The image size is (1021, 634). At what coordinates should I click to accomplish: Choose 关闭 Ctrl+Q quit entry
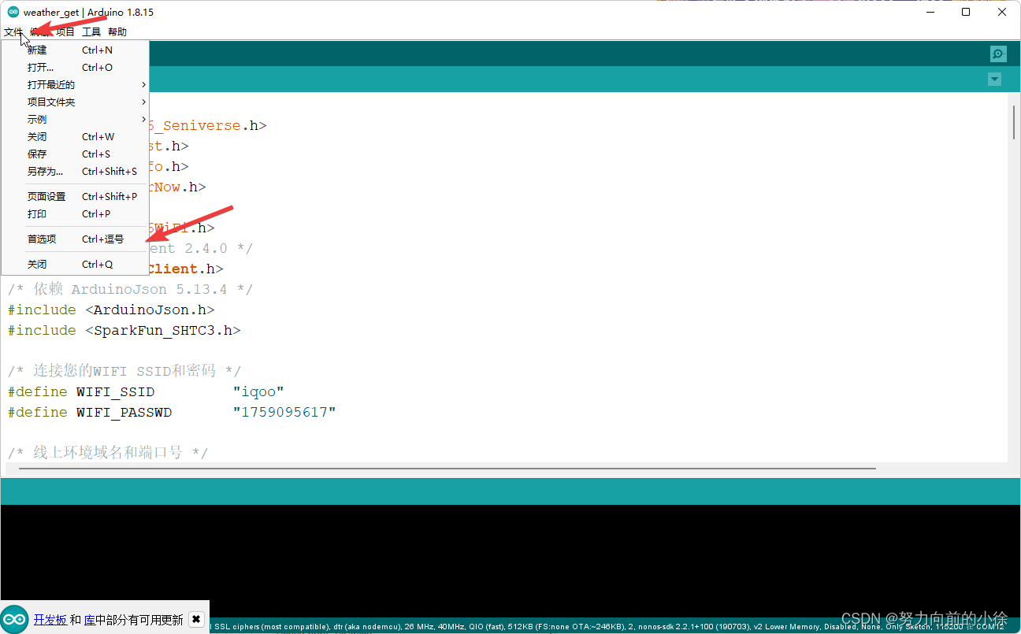point(75,264)
